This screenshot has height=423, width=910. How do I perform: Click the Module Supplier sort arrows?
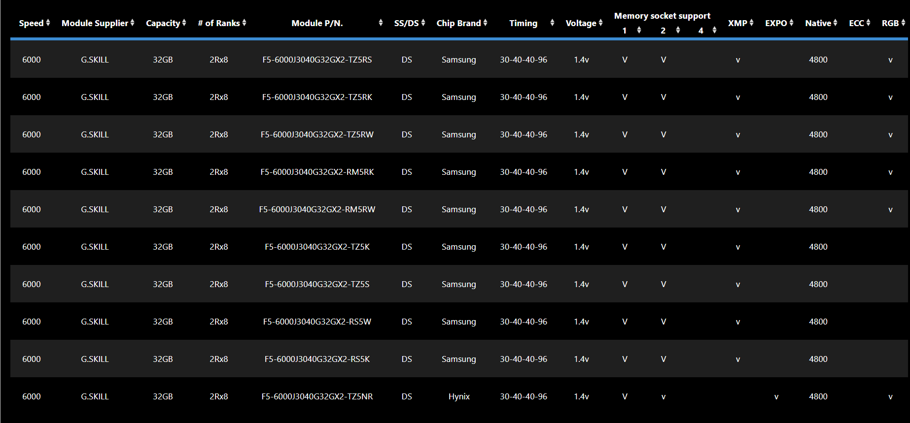point(132,23)
